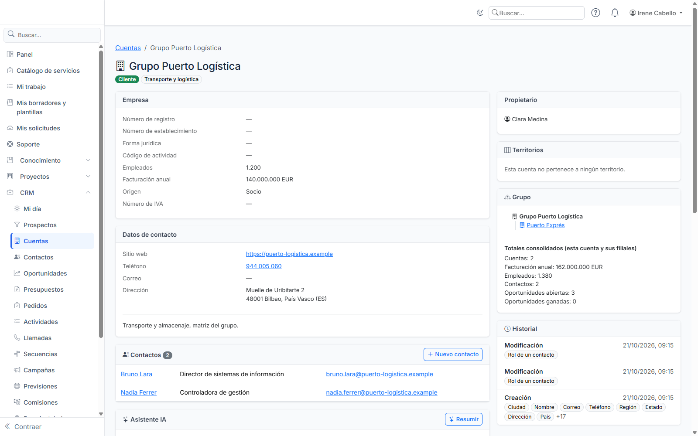Click the Oportunidades chart icon
698x436 pixels.
tap(17, 273)
